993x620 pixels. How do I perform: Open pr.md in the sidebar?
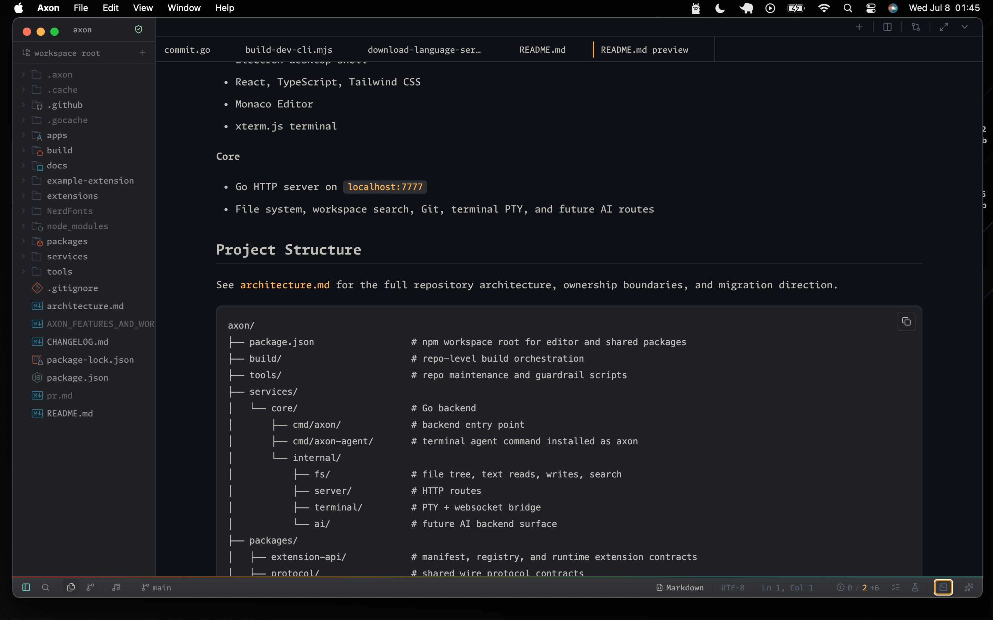84,396
